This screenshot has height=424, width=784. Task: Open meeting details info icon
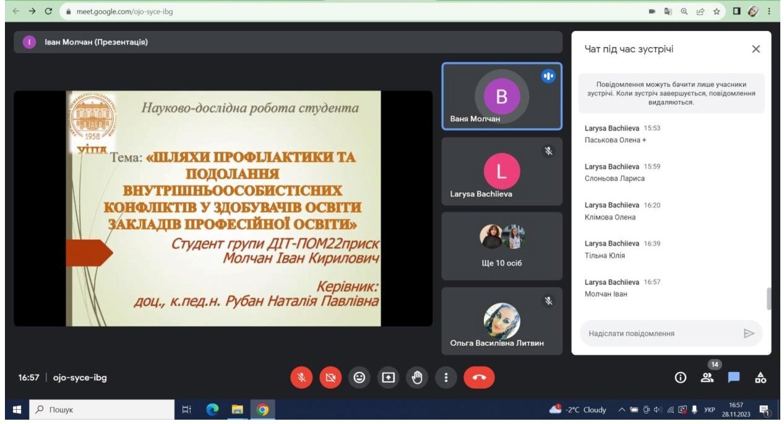point(680,378)
